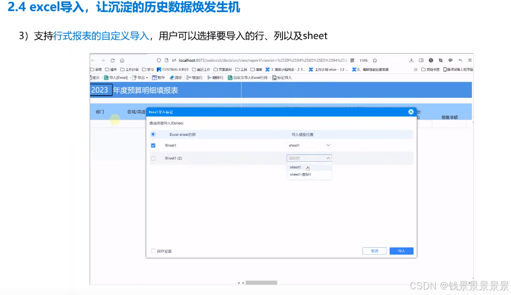The width and height of the screenshot is (511, 295).
Task: Click the horizontal scrollbar thumb at bottom
Action: coord(262,282)
